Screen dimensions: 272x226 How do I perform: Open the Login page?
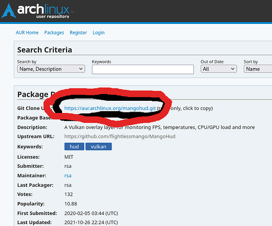tap(98, 33)
